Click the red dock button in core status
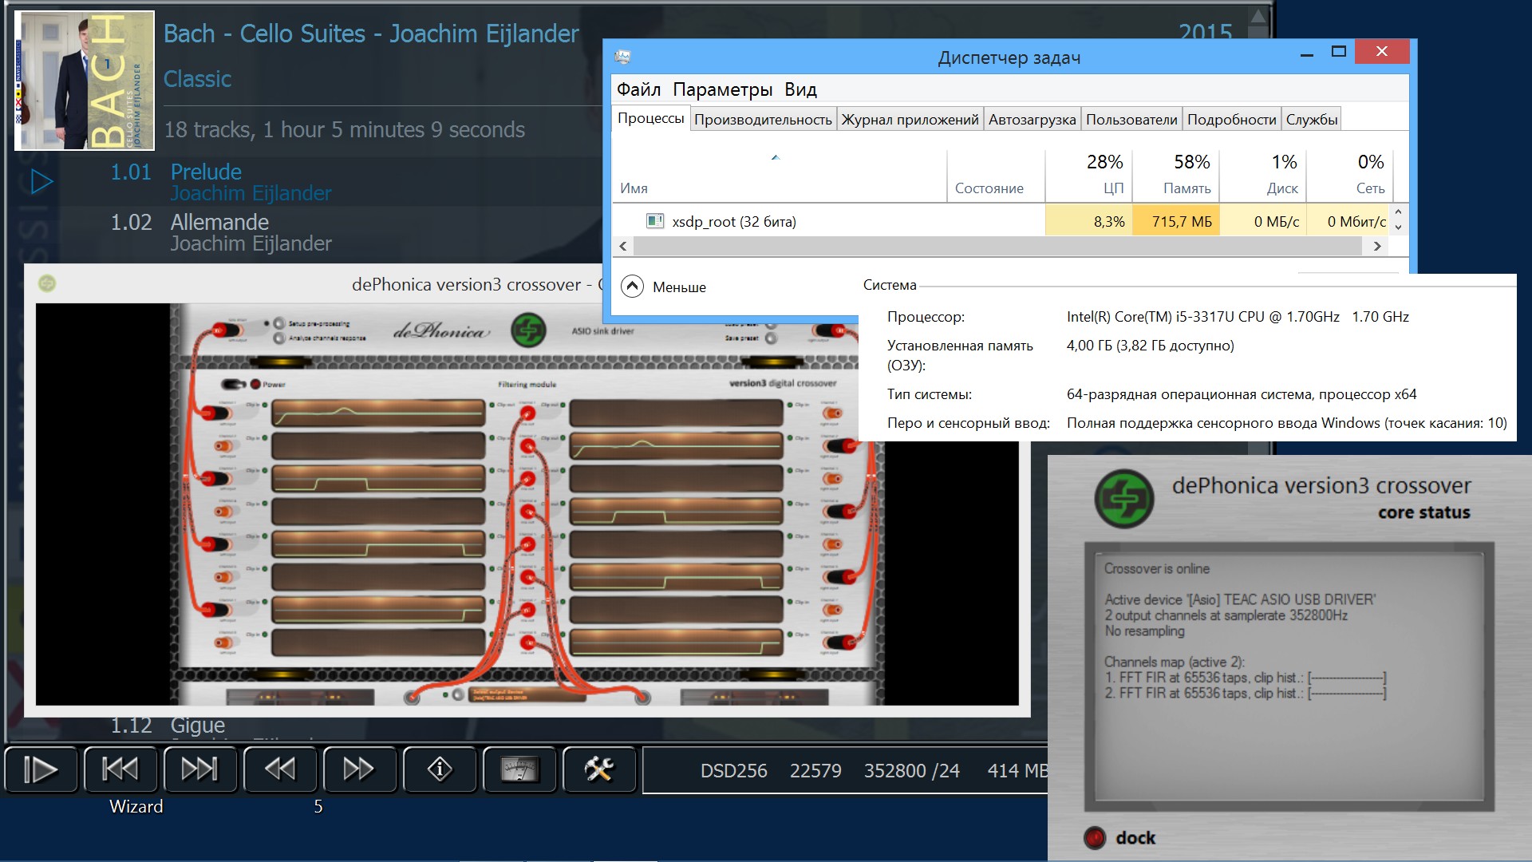This screenshot has height=862, width=1532. [x=1095, y=837]
